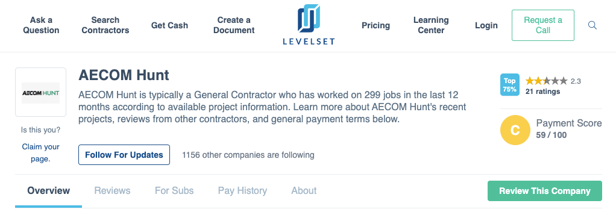Screen dimensions: 616x221
Task: Switch to the For Subs tab
Action: (174, 191)
